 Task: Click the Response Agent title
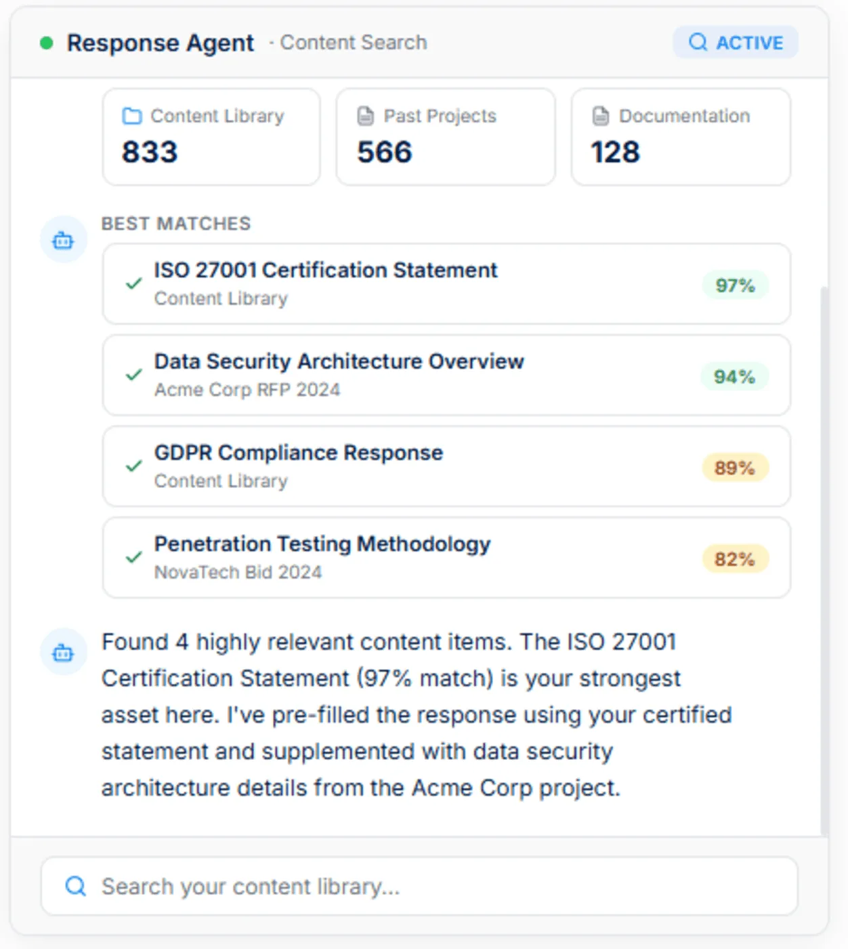[161, 43]
